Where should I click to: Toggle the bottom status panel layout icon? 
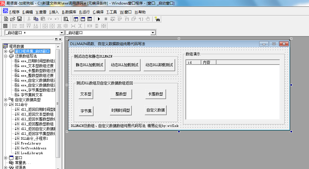pos(83,19)
